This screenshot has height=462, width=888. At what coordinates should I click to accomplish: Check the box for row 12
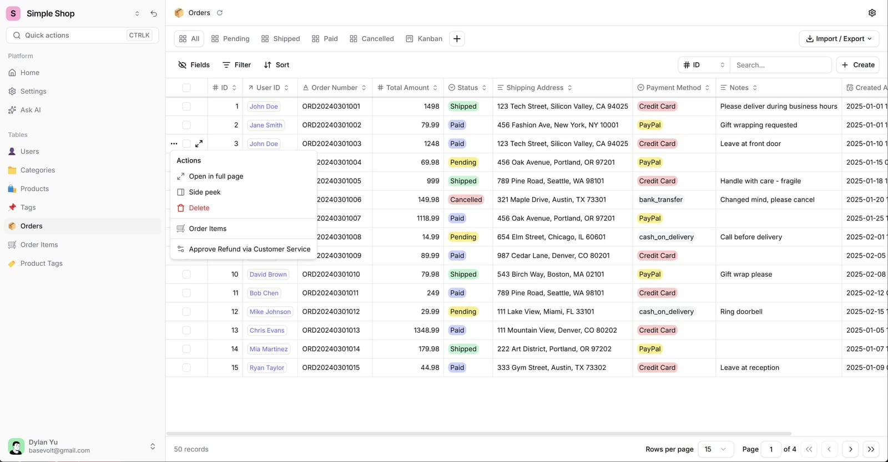point(186,312)
